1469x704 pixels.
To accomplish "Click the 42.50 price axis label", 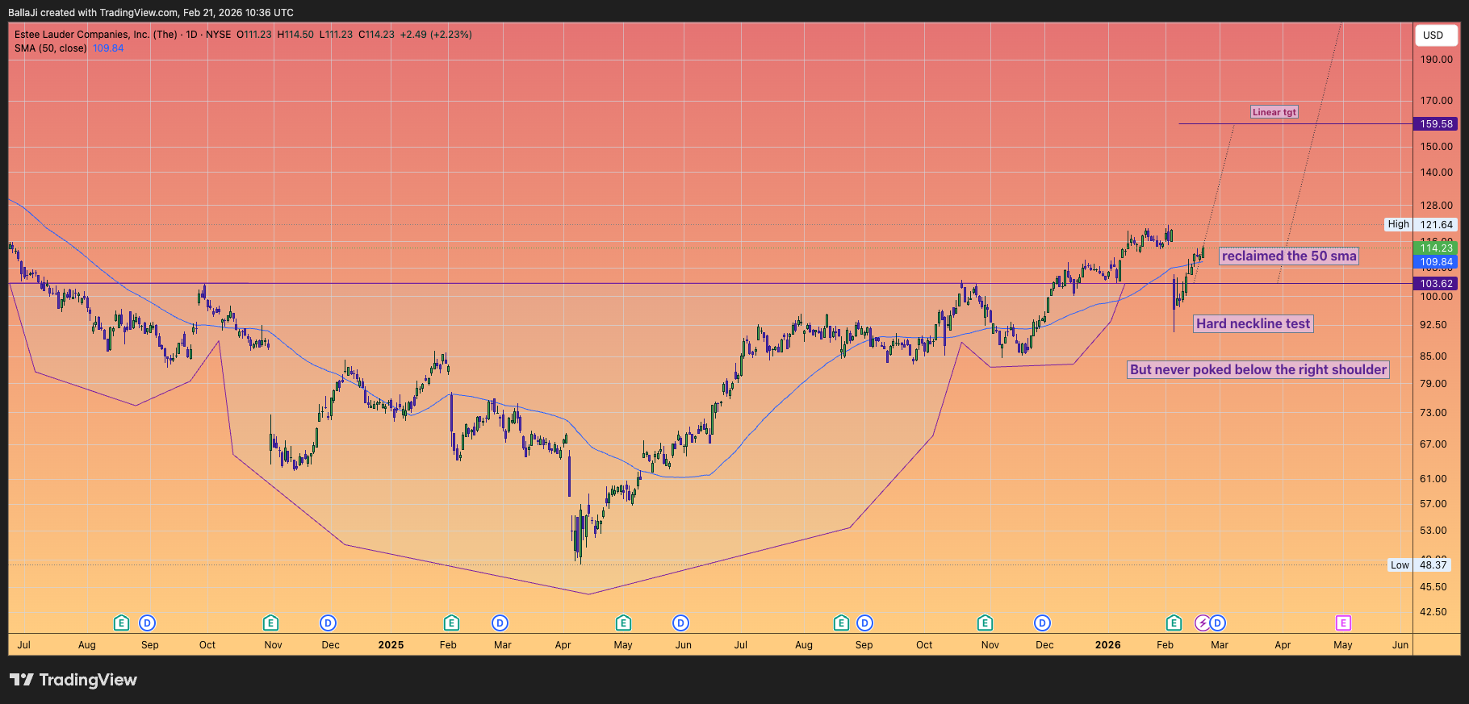I will (x=1433, y=612).
